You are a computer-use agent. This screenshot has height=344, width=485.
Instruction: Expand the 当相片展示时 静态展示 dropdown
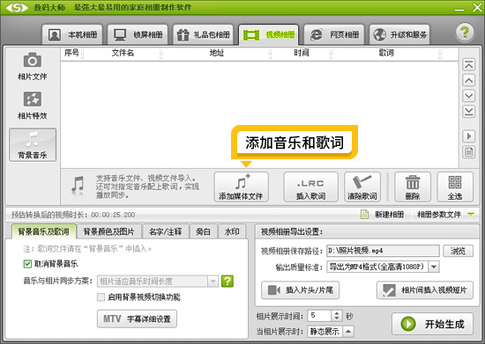coord(348,332)
